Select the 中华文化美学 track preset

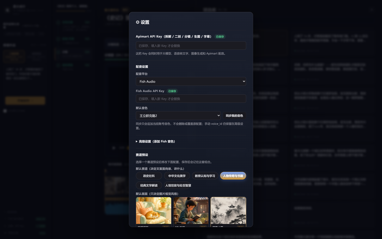point(177,176)
